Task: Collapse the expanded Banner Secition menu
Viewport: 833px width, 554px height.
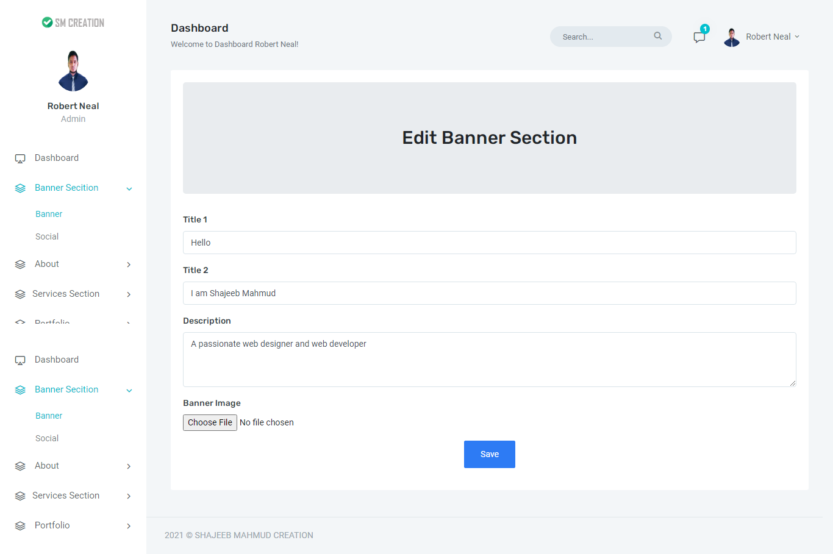Action: pos(129,188)
